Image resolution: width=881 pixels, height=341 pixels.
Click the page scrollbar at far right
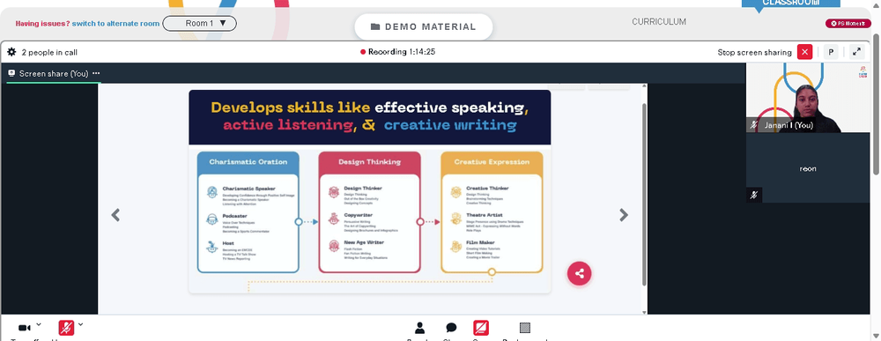click(877, 104)
